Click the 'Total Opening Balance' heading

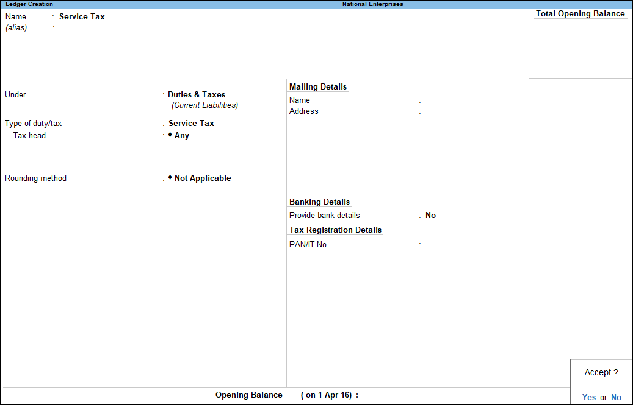pos(580,13)
